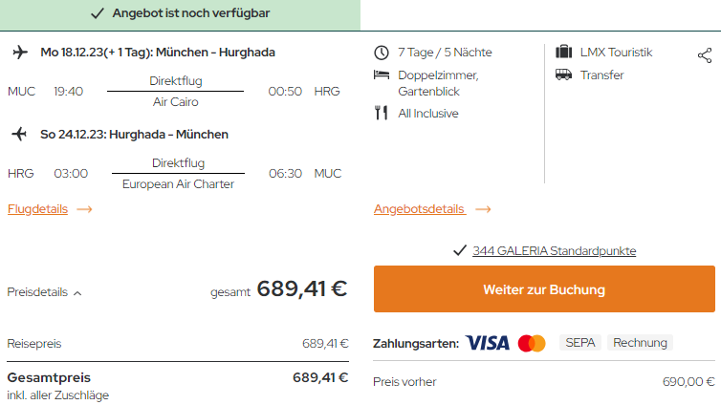
Task: Click the All Inclusive cutlery icon
Action: (382, 114)
